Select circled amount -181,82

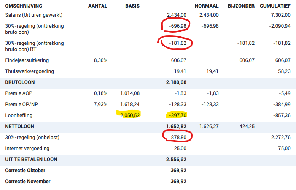pyautogui.click(x=177, y=43)
